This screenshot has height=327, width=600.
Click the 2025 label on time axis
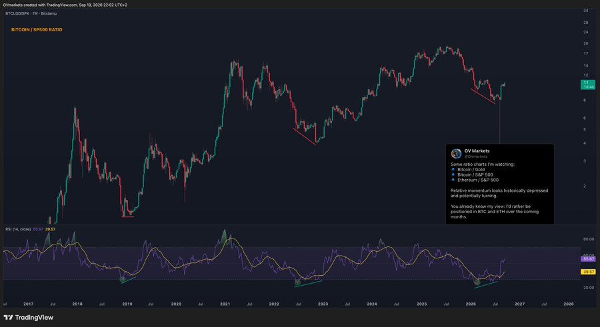(x=422, y=304)
